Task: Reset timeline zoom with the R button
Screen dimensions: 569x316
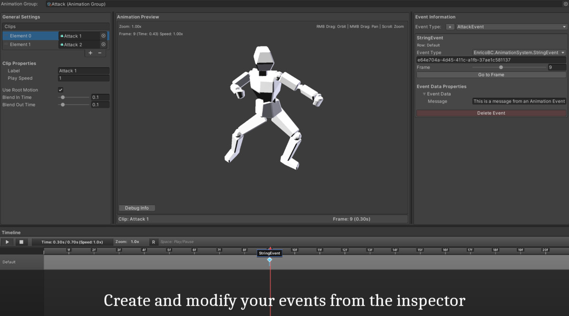Action: tap(154, 242)
